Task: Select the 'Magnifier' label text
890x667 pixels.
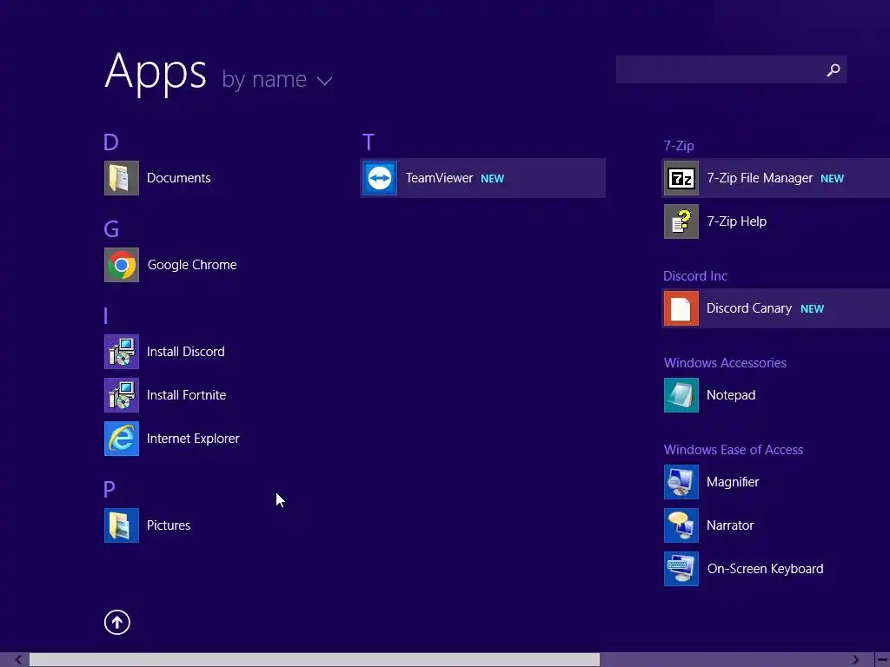Action: click(x=733, y=482)
